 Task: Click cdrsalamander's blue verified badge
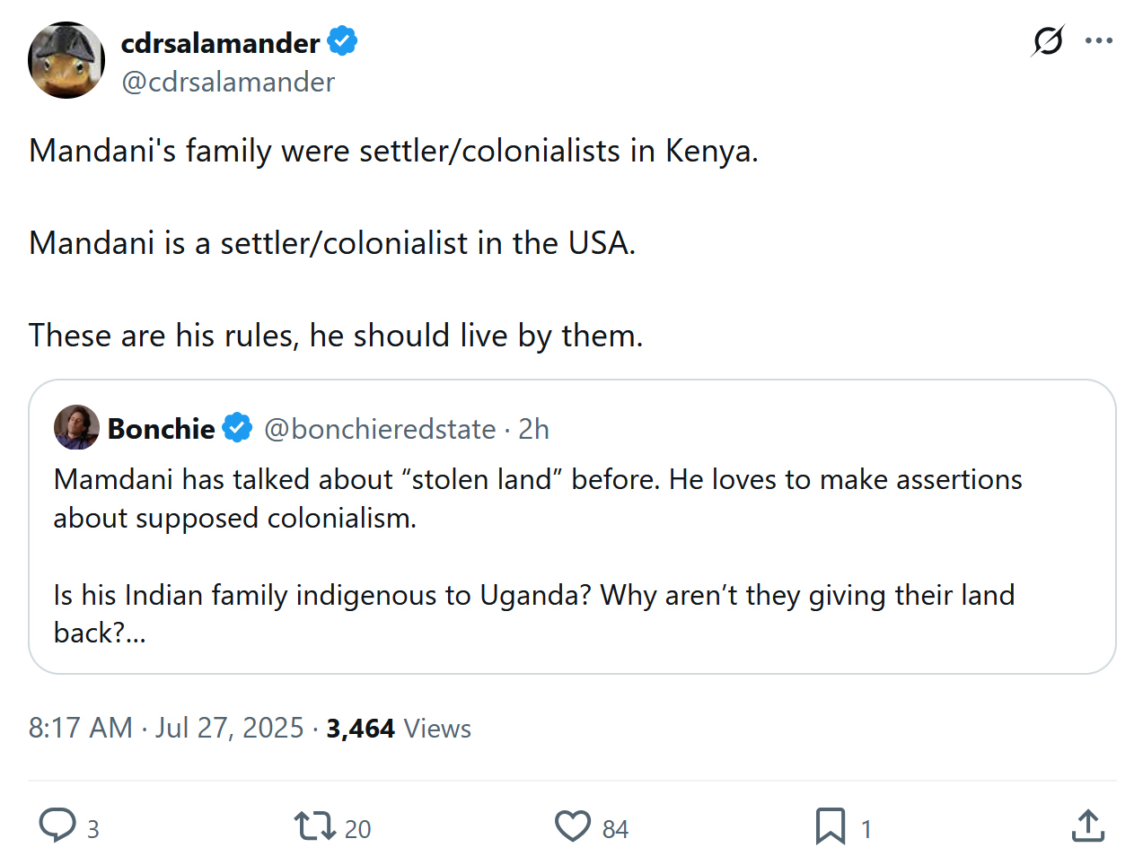(342, 41)
